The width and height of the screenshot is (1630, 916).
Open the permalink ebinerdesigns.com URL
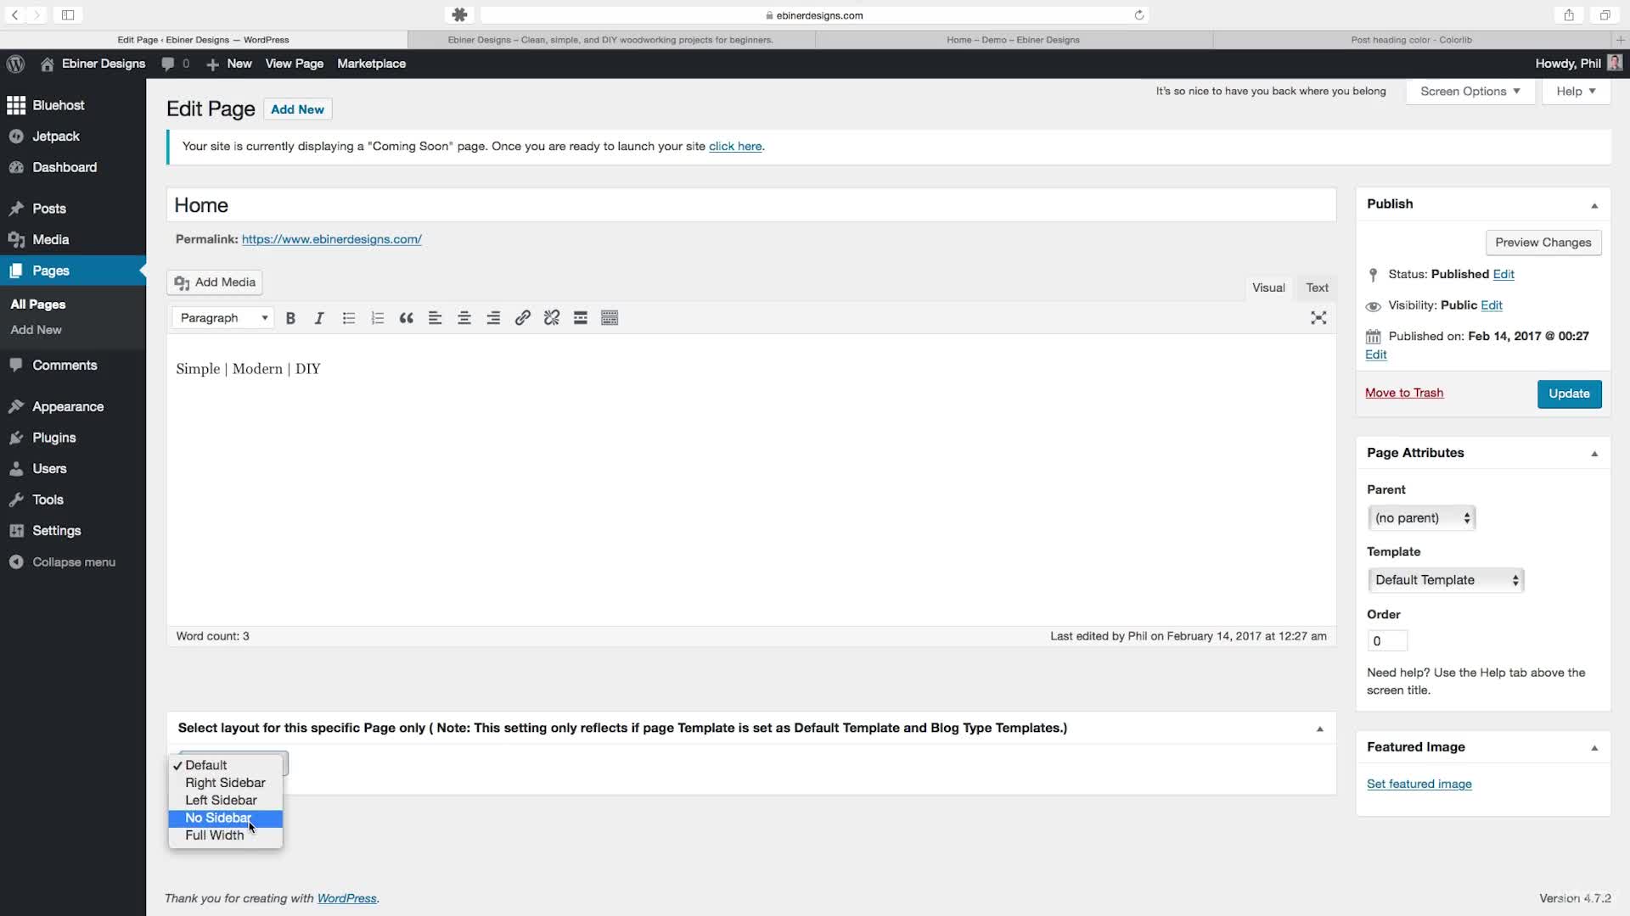point(332,239)
